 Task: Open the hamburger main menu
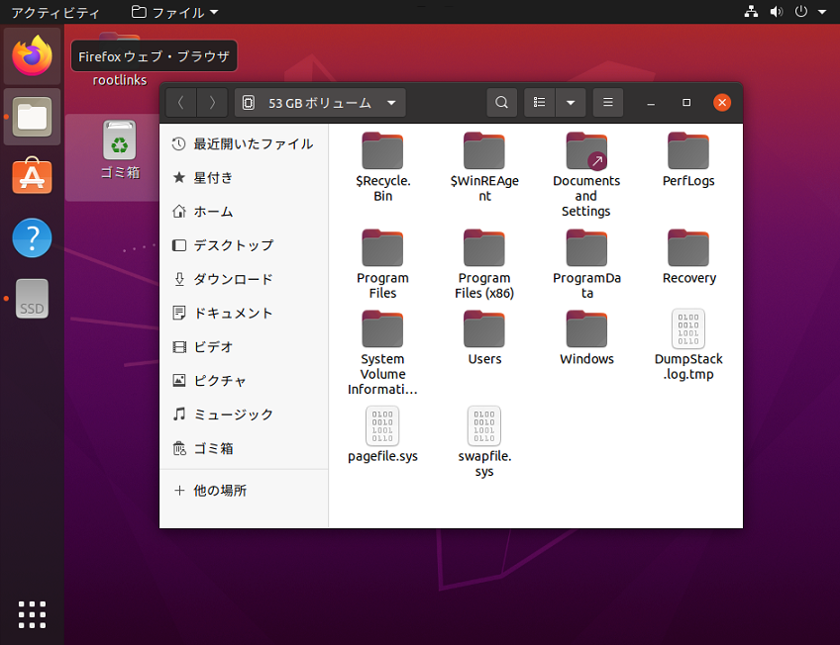pyautogui.click(x=608, y=102)
